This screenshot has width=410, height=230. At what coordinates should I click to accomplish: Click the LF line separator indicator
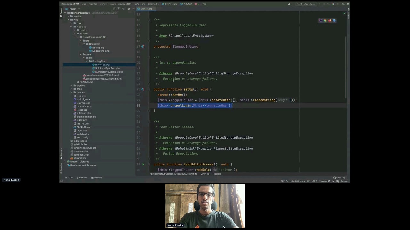click(308, 181)
